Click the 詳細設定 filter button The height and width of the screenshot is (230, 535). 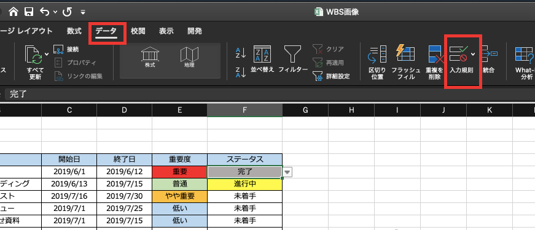[x=331, y=76]
